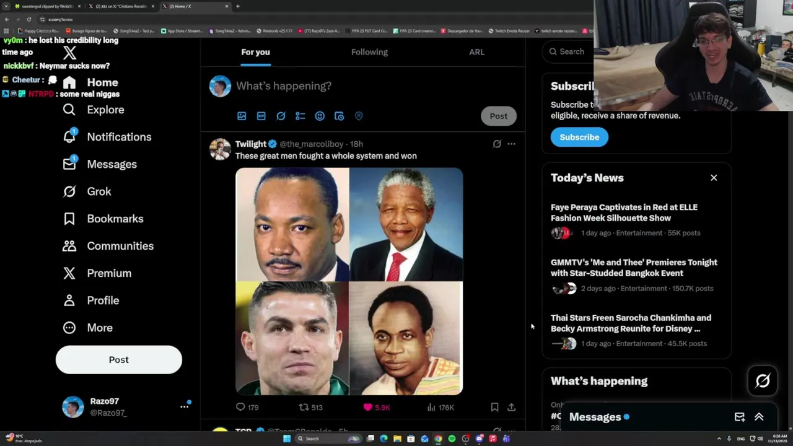Click the large white Post button
The height and width of the screenshot is (446, 793).
[119, 360]
